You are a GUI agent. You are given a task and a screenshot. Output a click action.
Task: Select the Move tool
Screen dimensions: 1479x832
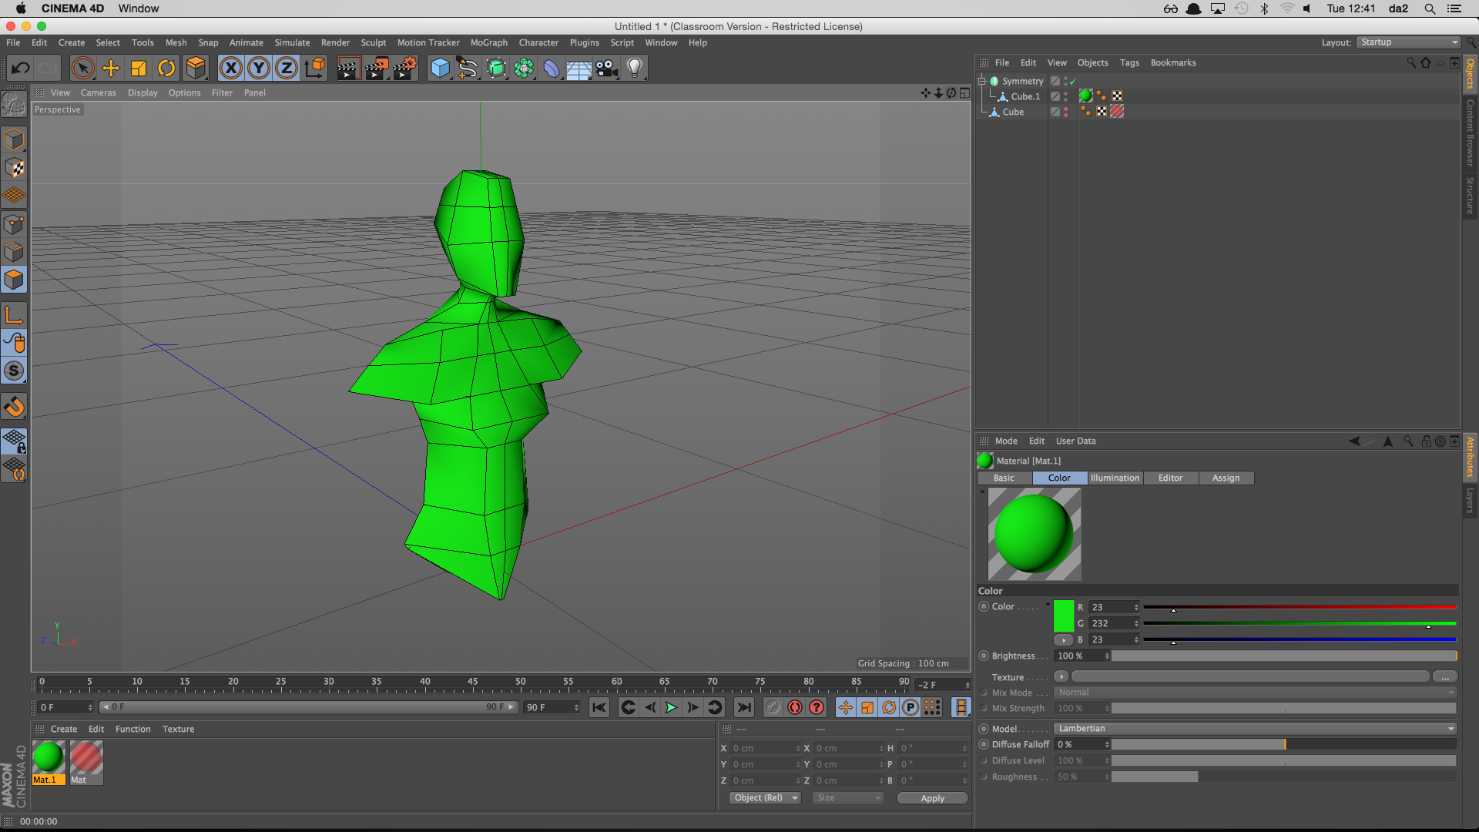(x=111, y=69)
